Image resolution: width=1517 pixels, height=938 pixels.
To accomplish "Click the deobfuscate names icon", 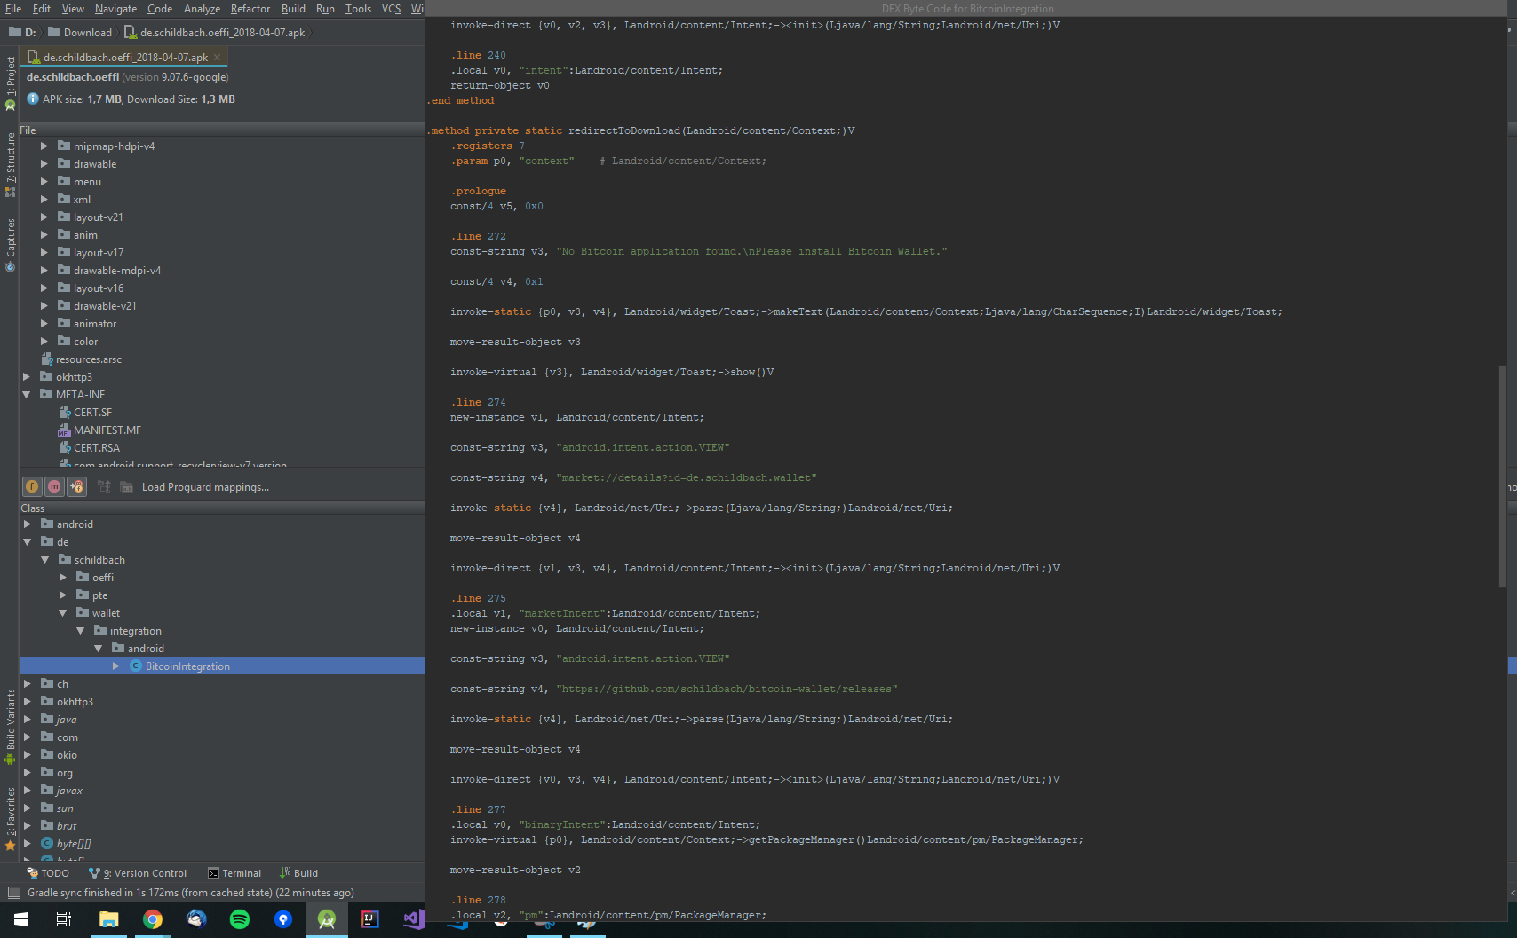I will [x=104, y=486].
